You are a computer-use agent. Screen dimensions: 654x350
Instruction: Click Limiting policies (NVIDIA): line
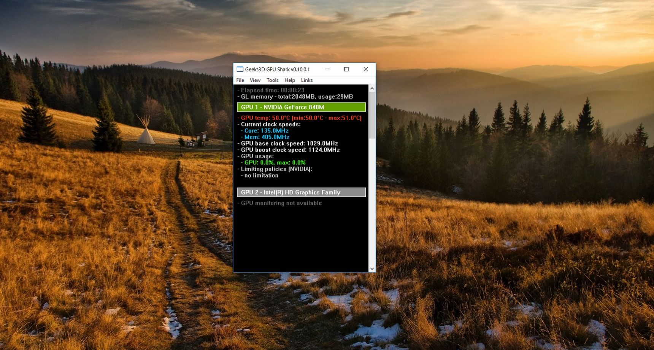[275, 169]
